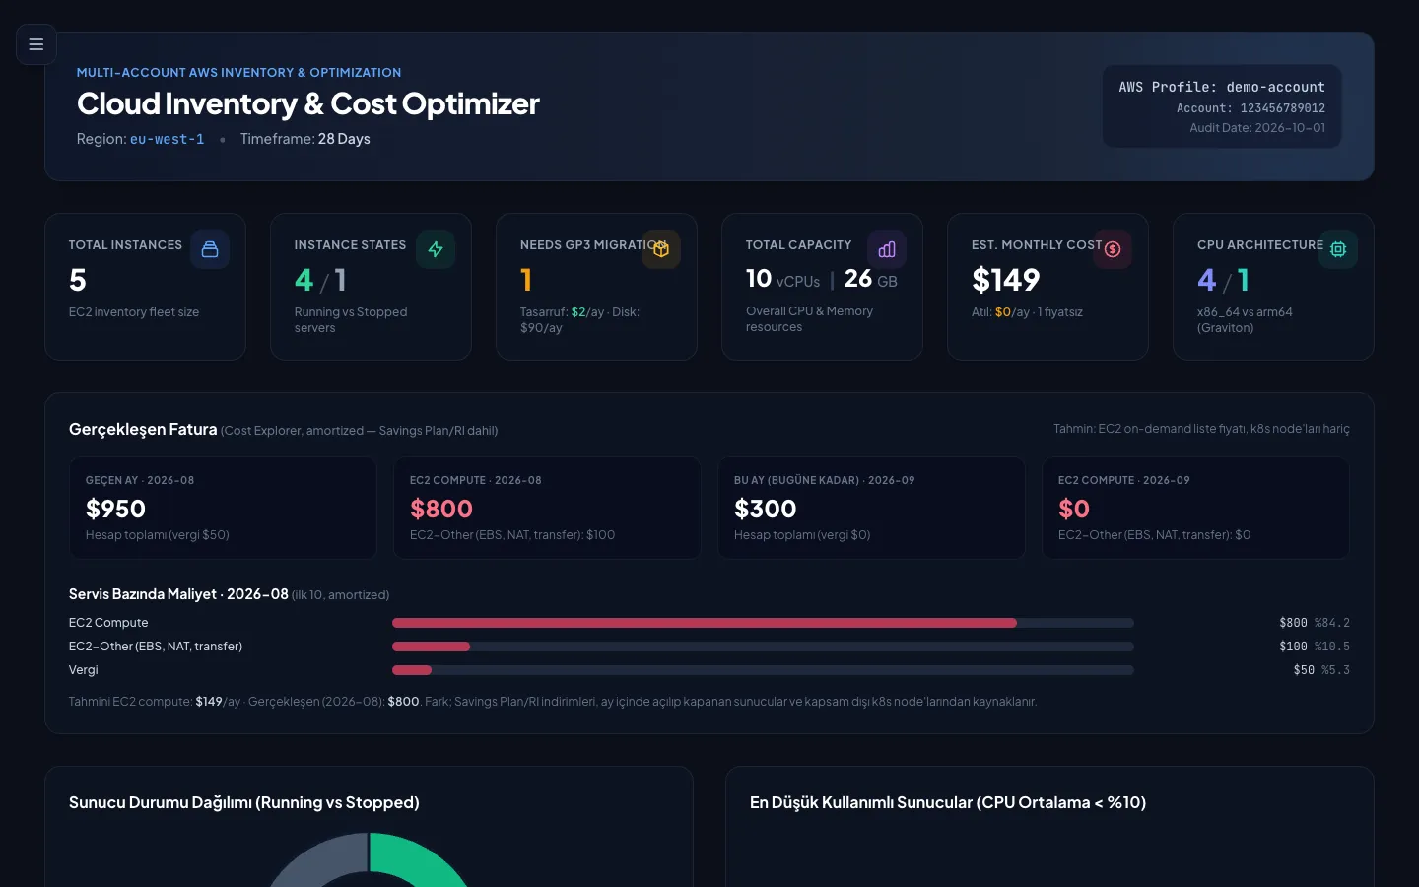The image size is (1419, 887).
Task: Click the Instance States lightning icon
Action: pyautogui.click(x=436, y=249)
